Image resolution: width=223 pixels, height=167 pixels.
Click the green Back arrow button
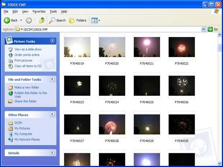(7, 20)
